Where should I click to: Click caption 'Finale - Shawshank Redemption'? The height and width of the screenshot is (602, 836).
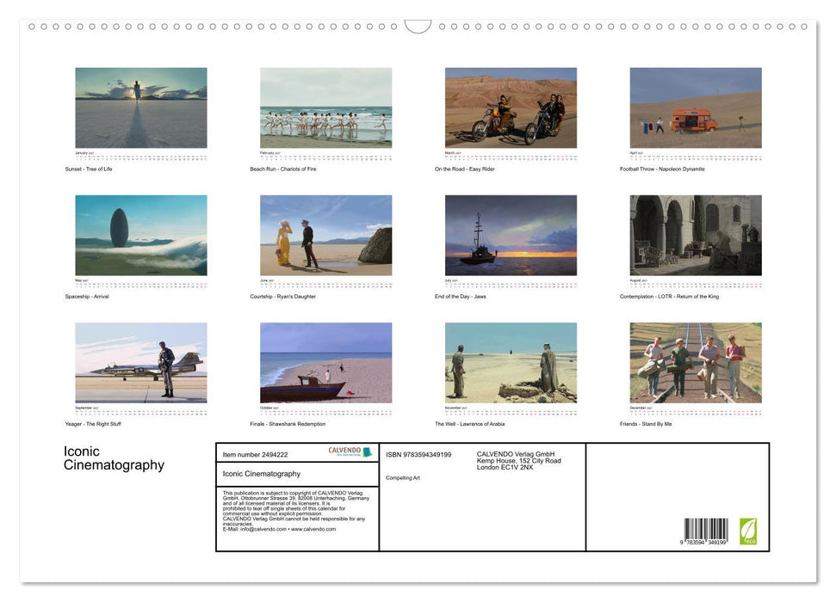(x=288, y=424)
